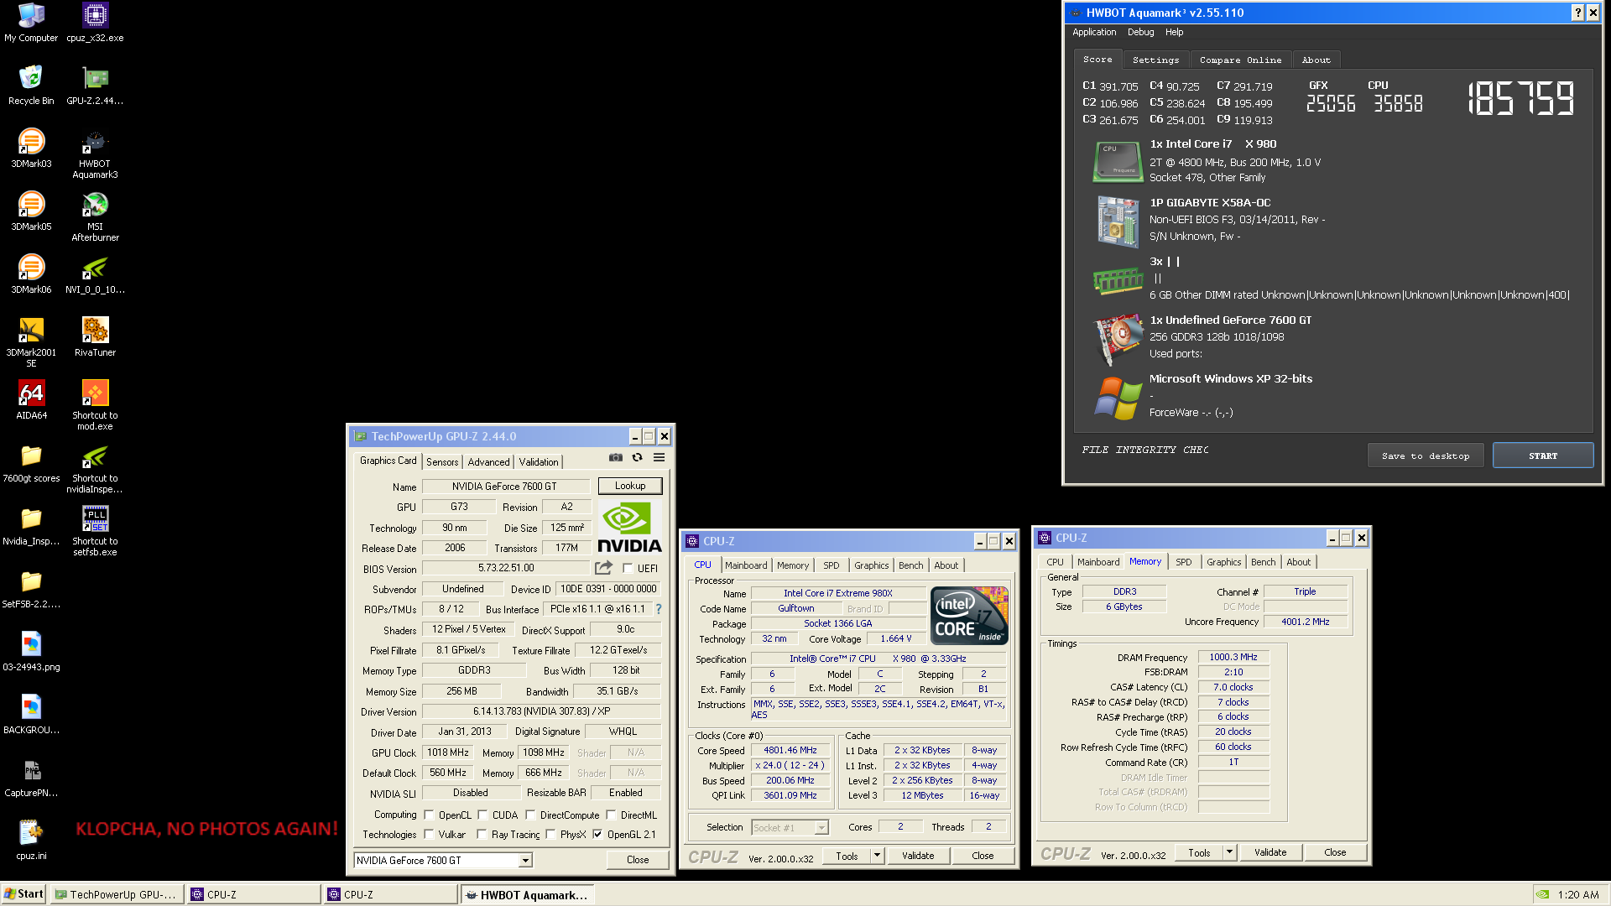Image resolution: width=1611 pixels, height=906 pixels.
Task: Open the Shortcut to mod.exe icon
Action: click(95, 405)
